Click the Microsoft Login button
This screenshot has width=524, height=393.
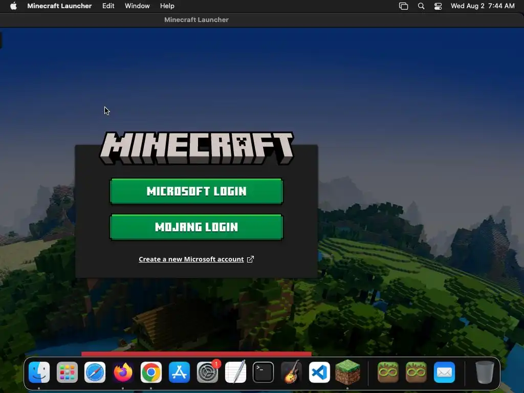(196, 191)
